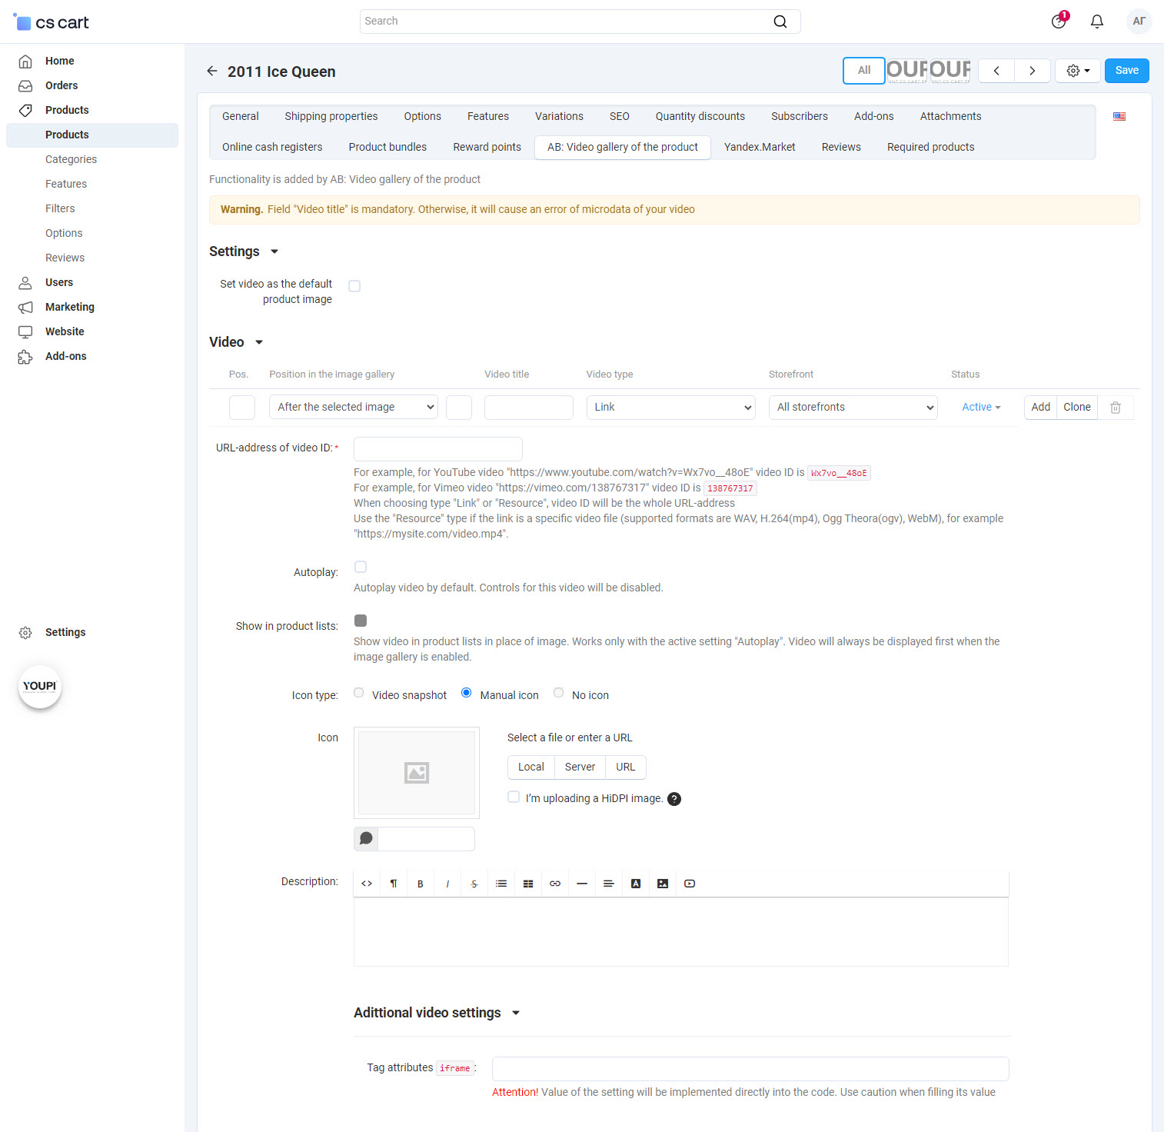Select the italic icon in the description toolbar
The image size is (1164, 1132).
click(x=447, y=883)
